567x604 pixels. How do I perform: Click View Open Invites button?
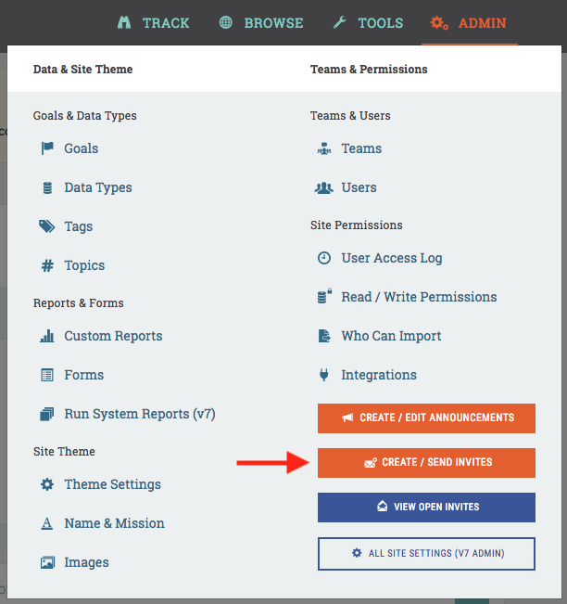coord(426,507)
